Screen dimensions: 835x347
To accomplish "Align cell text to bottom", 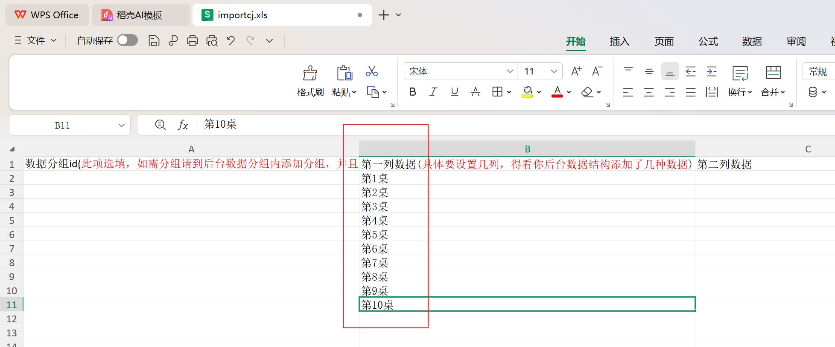I will tap(670, 71).
